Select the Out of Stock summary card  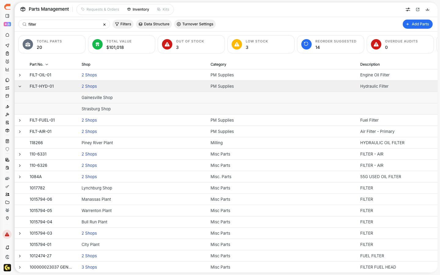(191, 44)
